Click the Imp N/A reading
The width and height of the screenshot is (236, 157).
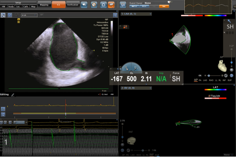click(x=161, y=79)
